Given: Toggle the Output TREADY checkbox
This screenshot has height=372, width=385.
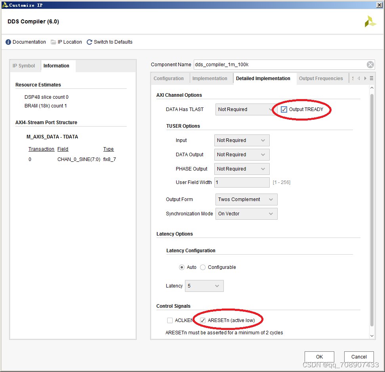Looking at the screenshot, I should (x=284, y=109).
